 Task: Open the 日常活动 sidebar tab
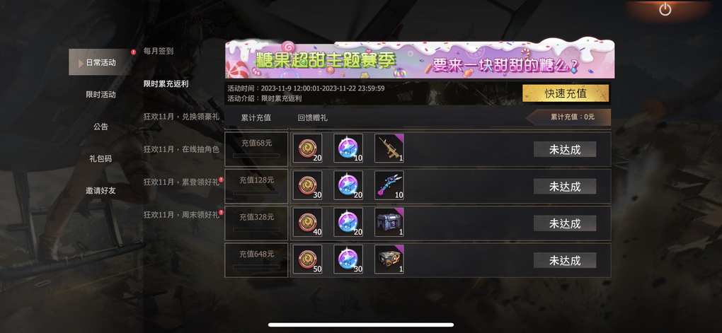tap(101, 62)
